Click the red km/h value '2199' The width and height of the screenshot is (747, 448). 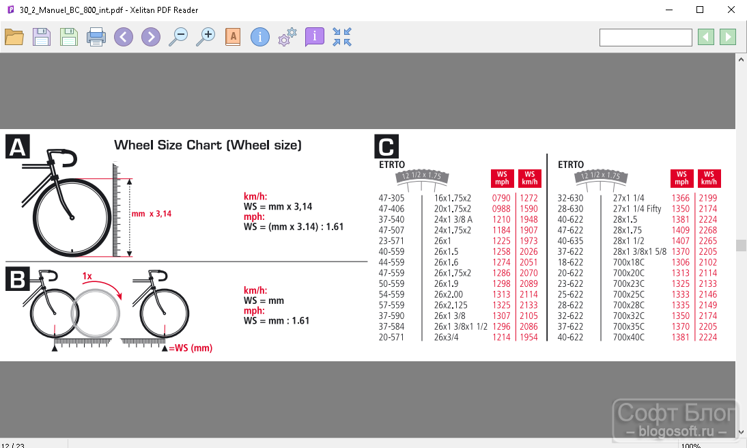pos(708,198)
